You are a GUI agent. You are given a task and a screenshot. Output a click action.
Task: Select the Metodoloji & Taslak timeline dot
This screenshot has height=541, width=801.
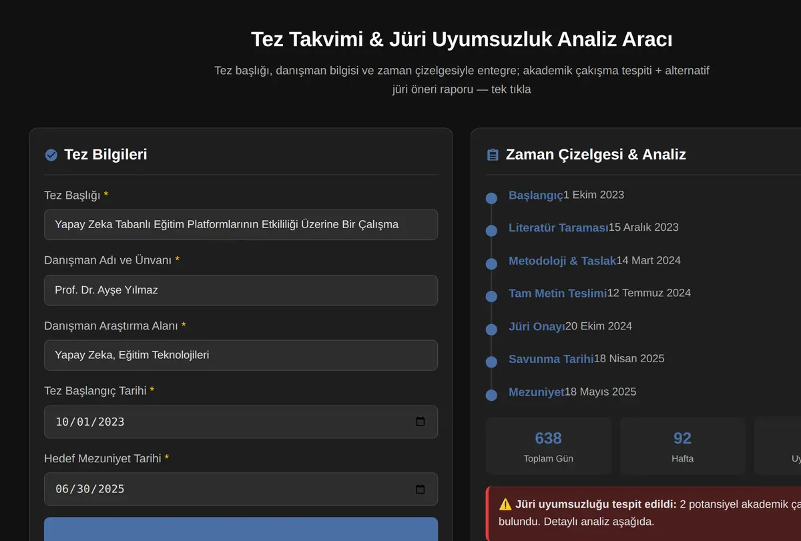(x=491, y=263)
